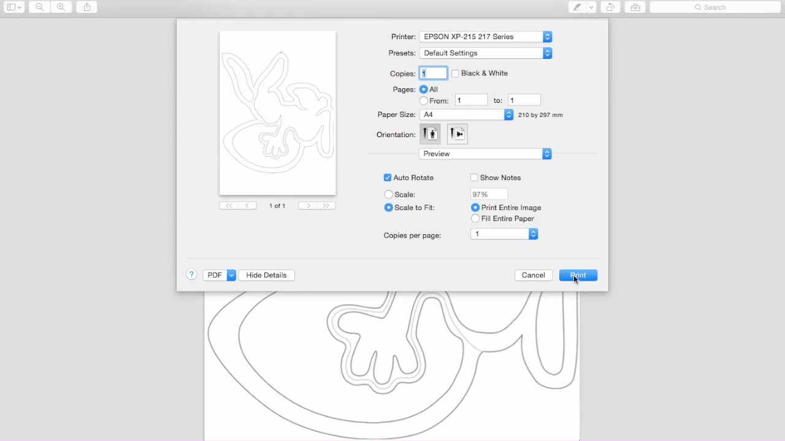
Task: Uncheck the Auto Rotate option
Action: [388, 177]
